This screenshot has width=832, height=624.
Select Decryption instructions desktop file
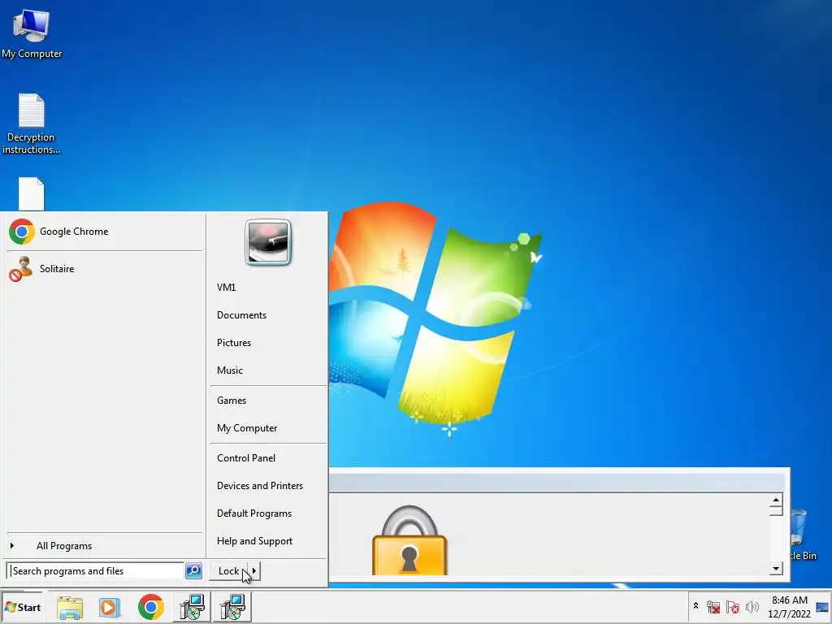tap(32, 124)
